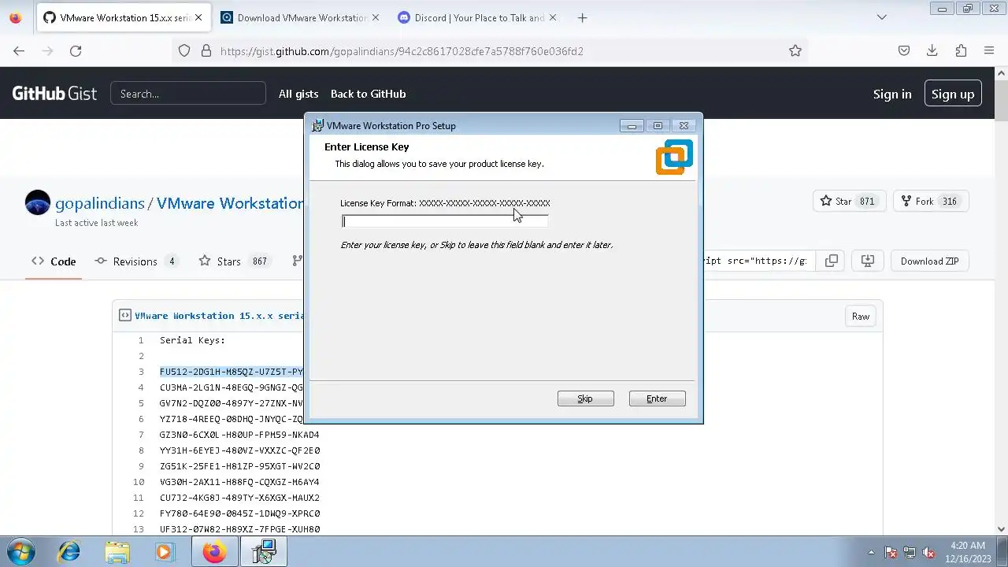Fork this gist
Screen dimensions: 1008x567
[x=917, y=201]
